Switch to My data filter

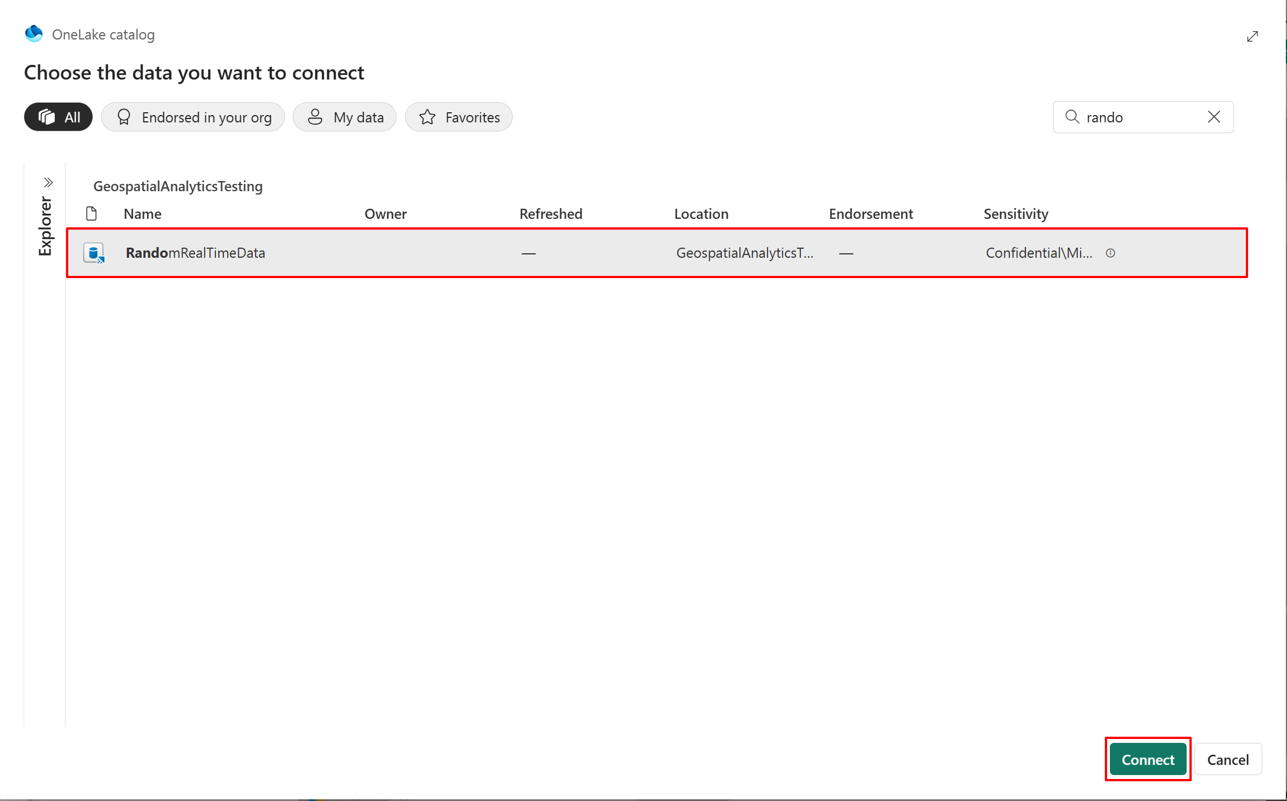[x=345, y=117]
